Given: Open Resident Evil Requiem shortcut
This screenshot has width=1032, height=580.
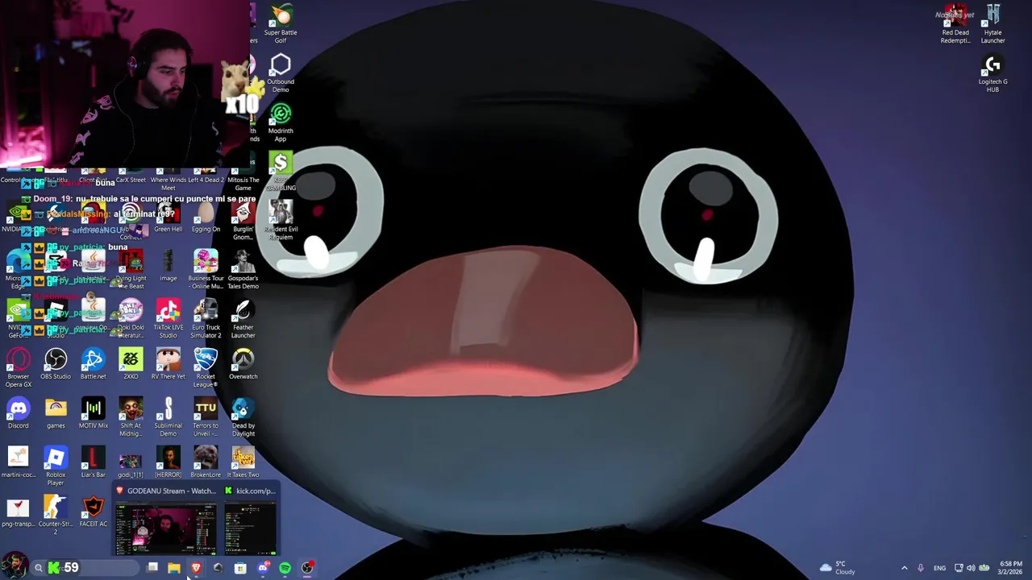Looking at the screenshot, I should tap(281, 222).
